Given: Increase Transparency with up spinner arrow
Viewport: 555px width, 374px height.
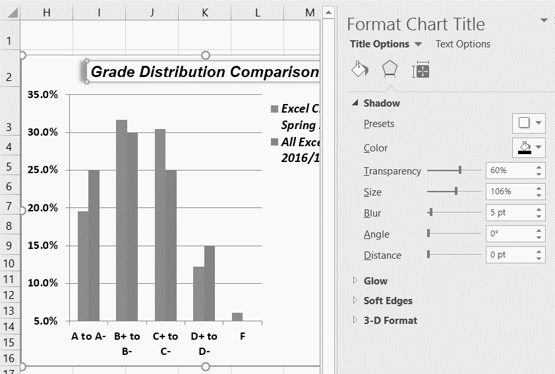Looking at the screenshot, I should [539, 167].
